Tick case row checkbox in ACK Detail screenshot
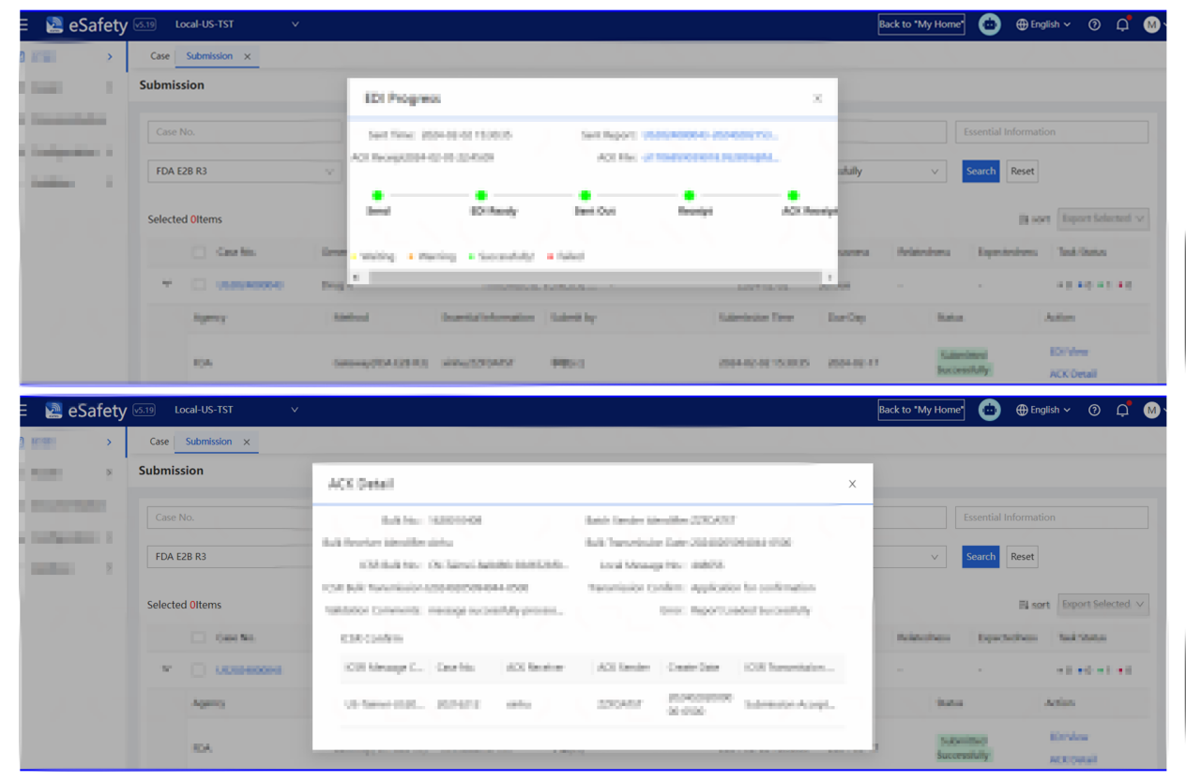Image resolution: width=1186 pixels, height=781 pixels. [198, 669]
